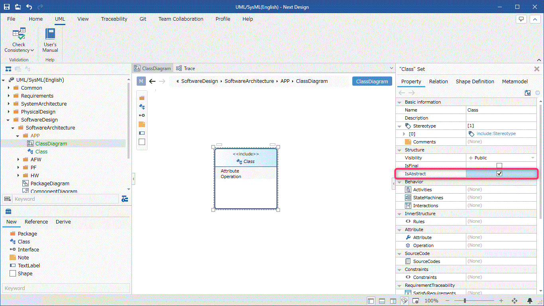Click the toolbox Keyword field at bottom
Image resolution: width=544 pixels, height=306 pixels.
[x=66, y=288]
